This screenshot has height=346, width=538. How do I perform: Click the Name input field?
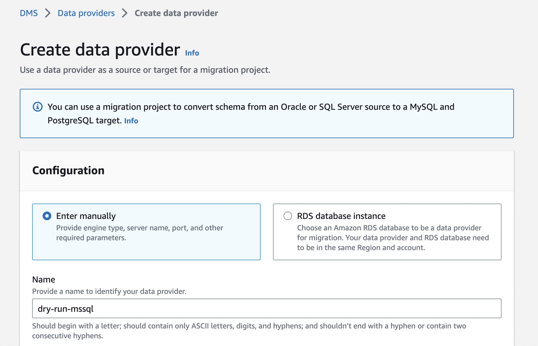click(267, 308)
